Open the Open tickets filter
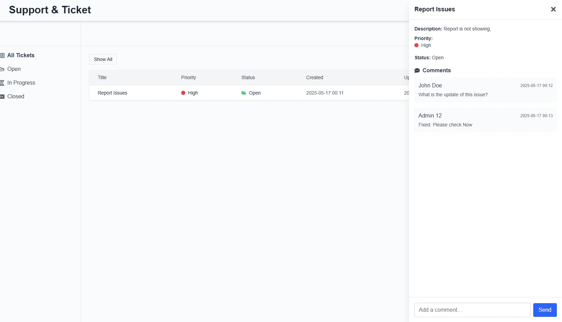The width and height of the screenshot is (562, 322). [13, 69]
